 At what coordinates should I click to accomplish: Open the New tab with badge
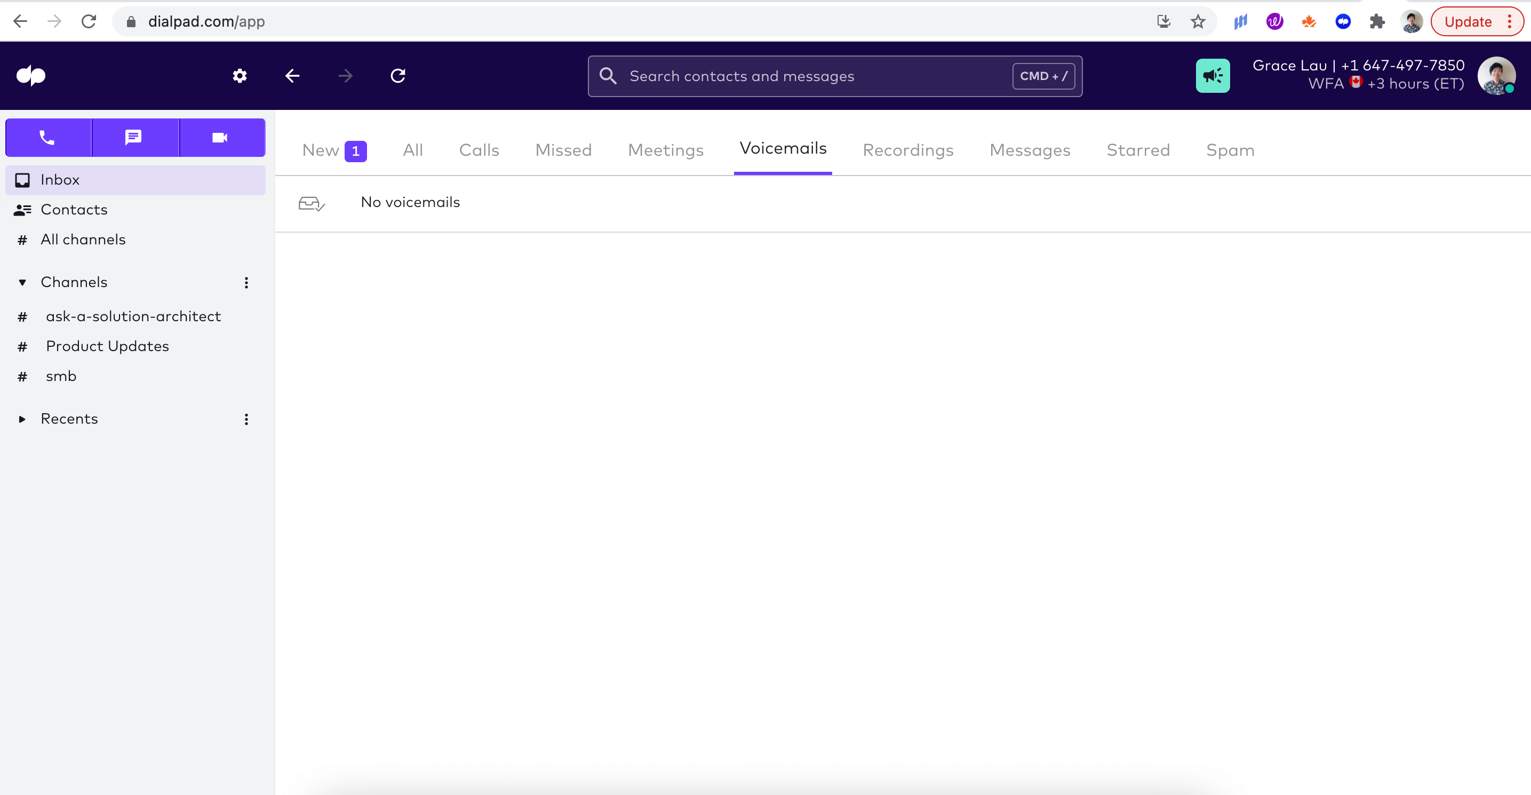334,150
